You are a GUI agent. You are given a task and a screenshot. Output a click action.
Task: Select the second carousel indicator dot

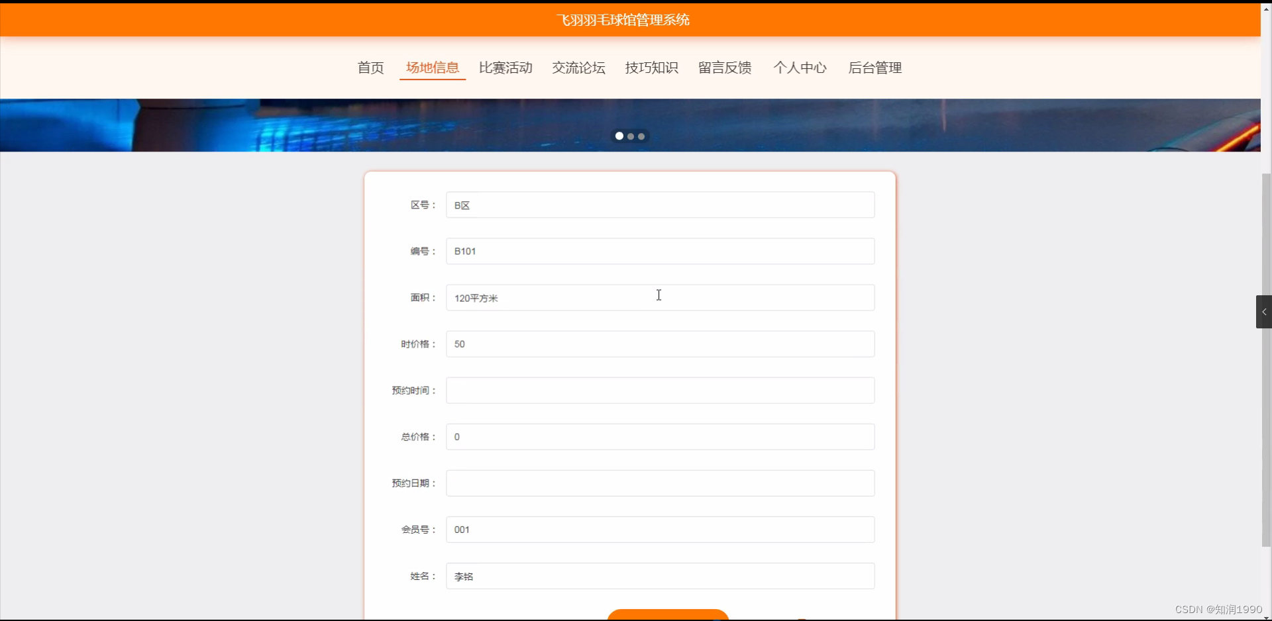coord(631,136)
